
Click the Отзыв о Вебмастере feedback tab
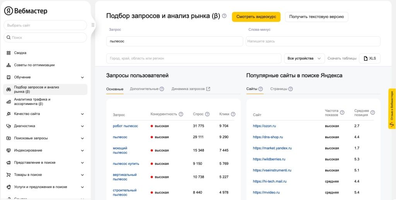coord(392,109)
